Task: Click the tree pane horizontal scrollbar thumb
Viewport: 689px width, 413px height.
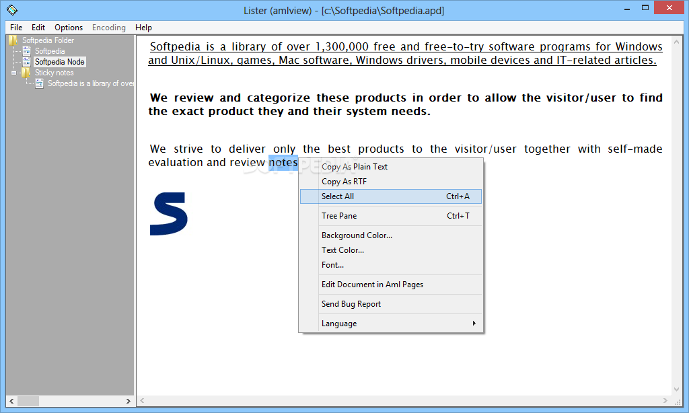Action: [28, 401]
